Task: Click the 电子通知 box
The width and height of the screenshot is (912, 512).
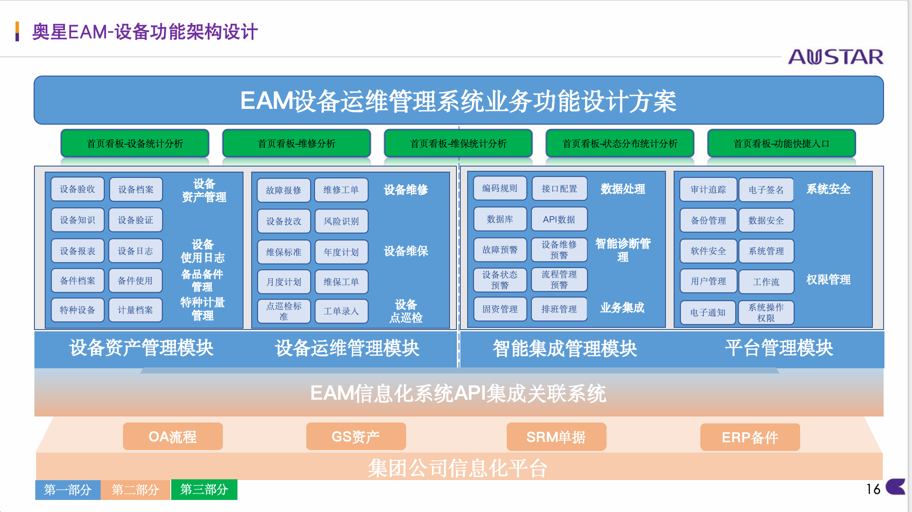Action: 708,312
